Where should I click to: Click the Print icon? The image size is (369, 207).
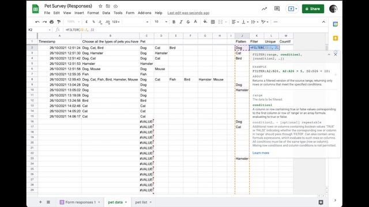[51, 22]
